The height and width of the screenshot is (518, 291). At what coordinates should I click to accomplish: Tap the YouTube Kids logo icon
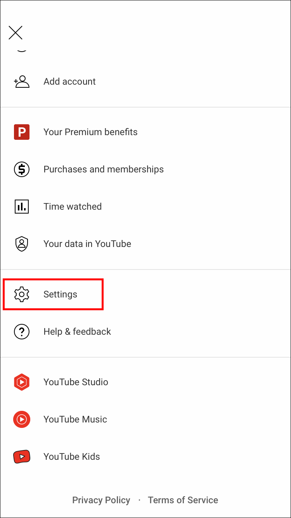click(x=22, y=457)
